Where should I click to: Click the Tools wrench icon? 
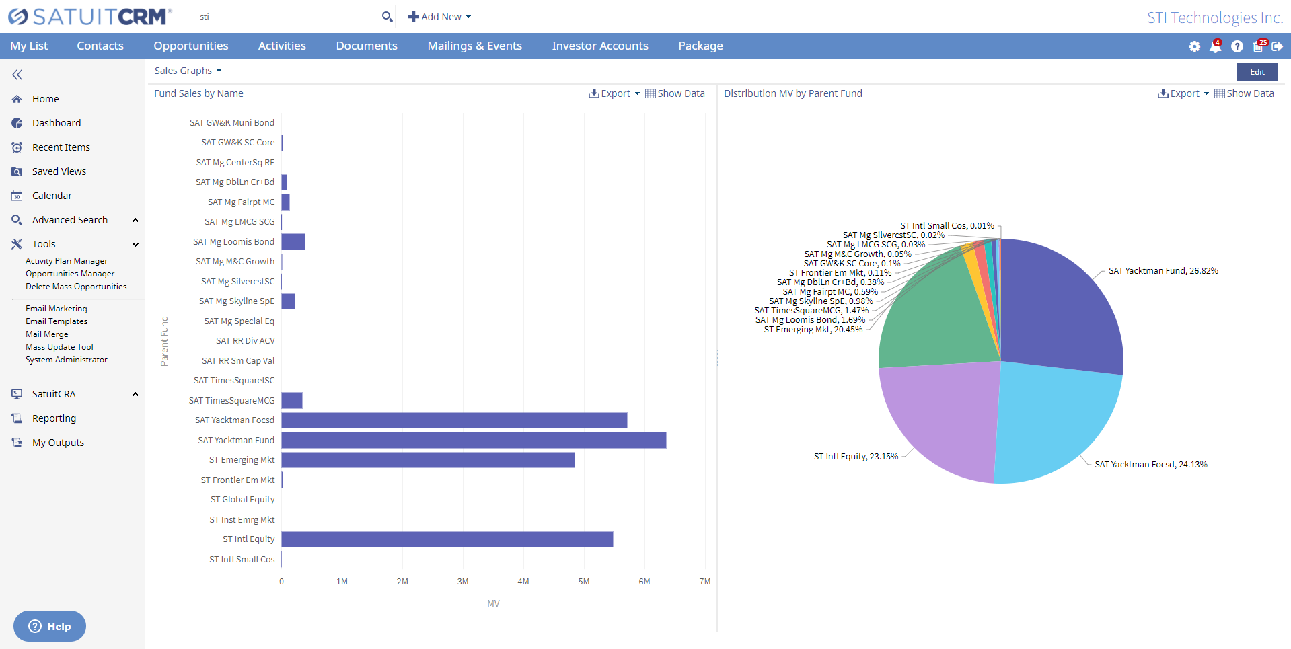[x=17, y=244]
